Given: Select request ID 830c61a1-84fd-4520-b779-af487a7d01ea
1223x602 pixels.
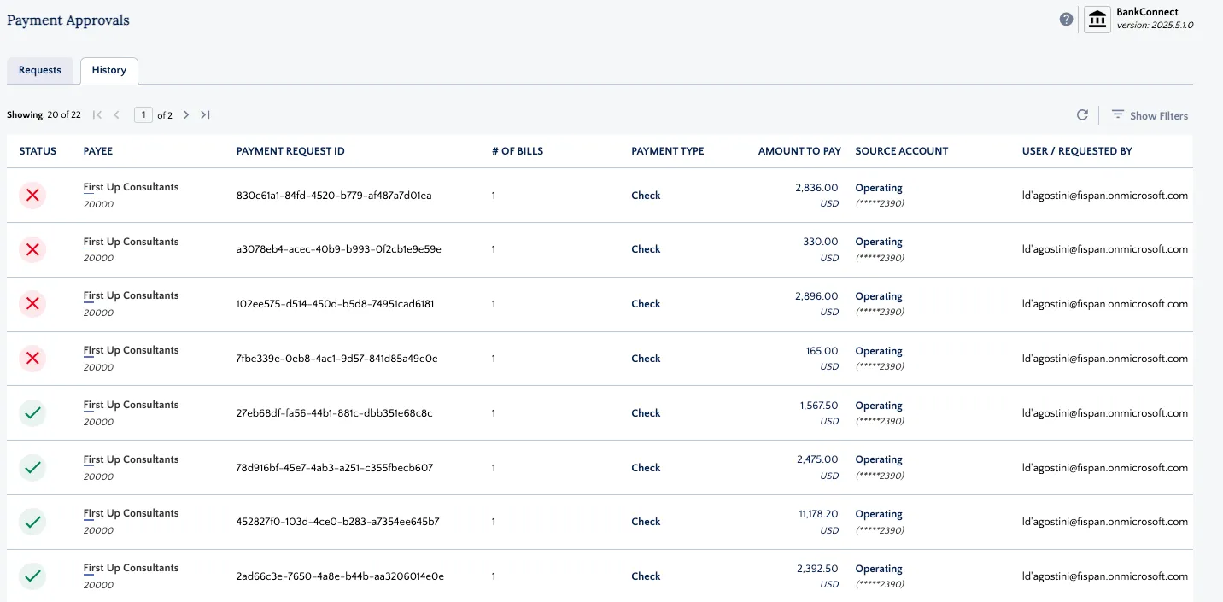Looking at the screenshot, I should (334, 196).
